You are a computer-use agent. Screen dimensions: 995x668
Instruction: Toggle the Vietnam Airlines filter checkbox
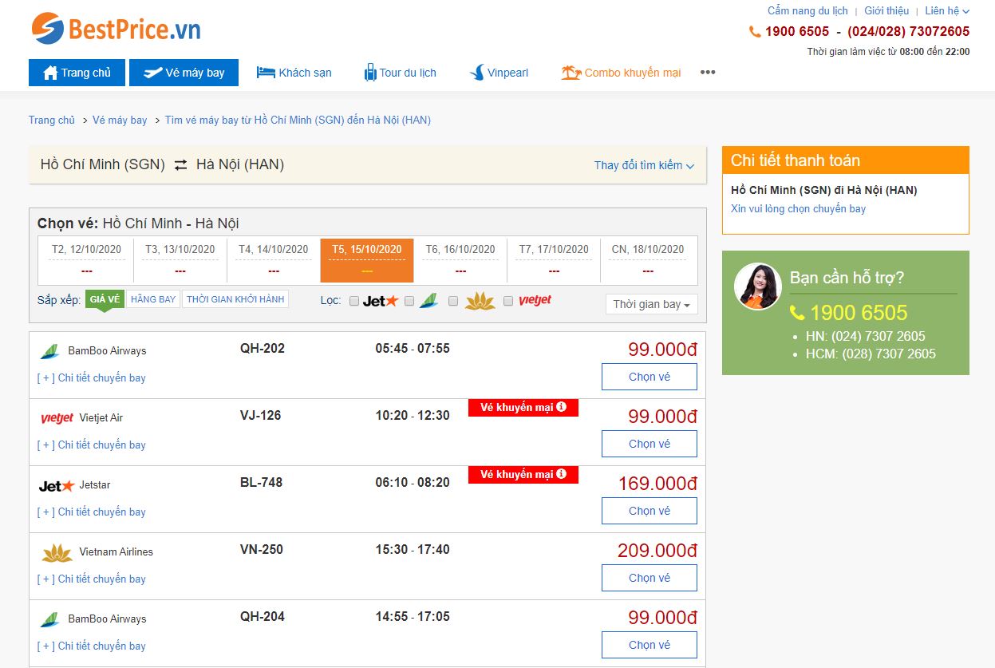(453, 301)
